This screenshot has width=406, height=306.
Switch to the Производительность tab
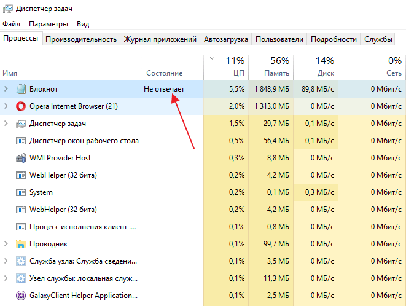coord(81,39)
